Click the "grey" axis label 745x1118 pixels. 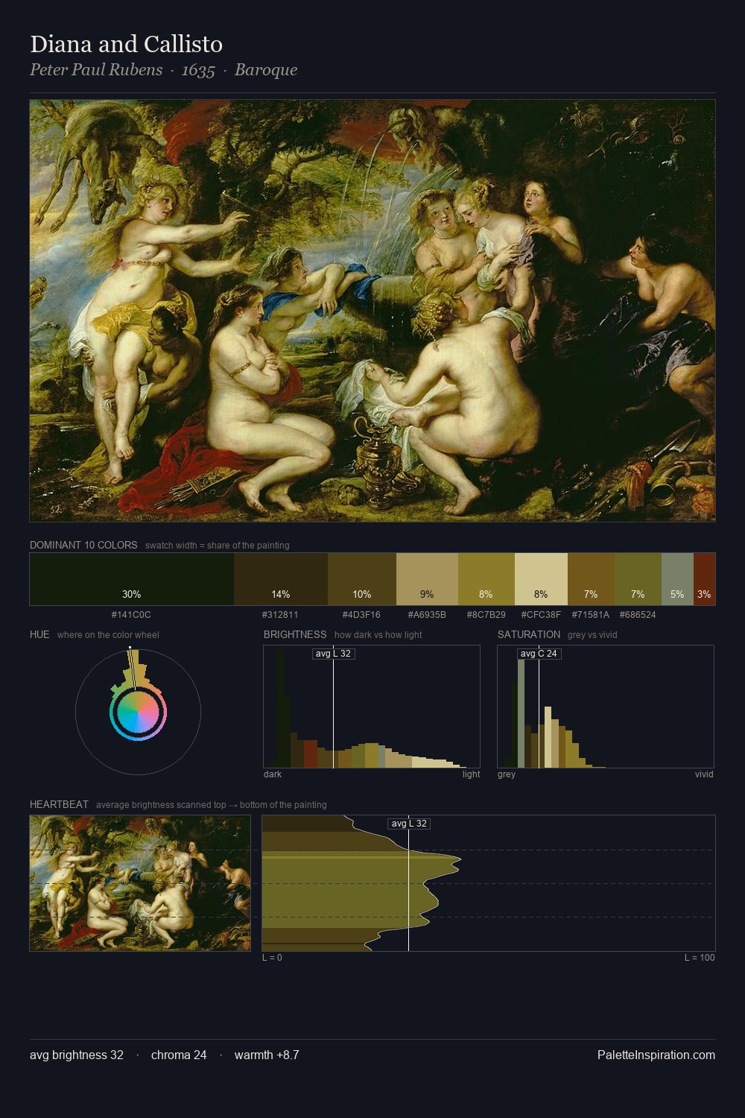507,774
